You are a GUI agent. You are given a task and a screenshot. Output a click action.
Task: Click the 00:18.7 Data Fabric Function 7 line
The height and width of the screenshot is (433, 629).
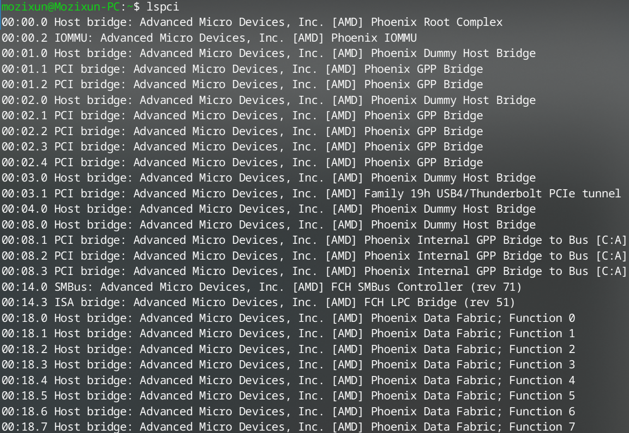point(288,427)
